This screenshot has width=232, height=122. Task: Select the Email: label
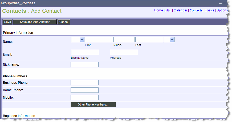pyautogui.click(x=7, y=54)
